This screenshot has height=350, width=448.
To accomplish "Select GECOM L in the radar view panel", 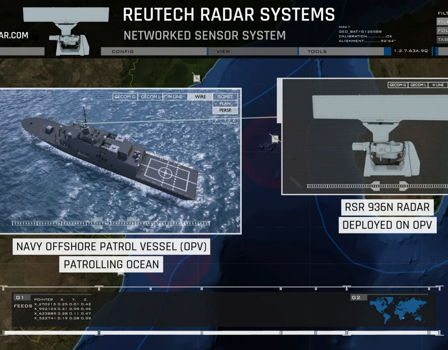I will (418, 85).
